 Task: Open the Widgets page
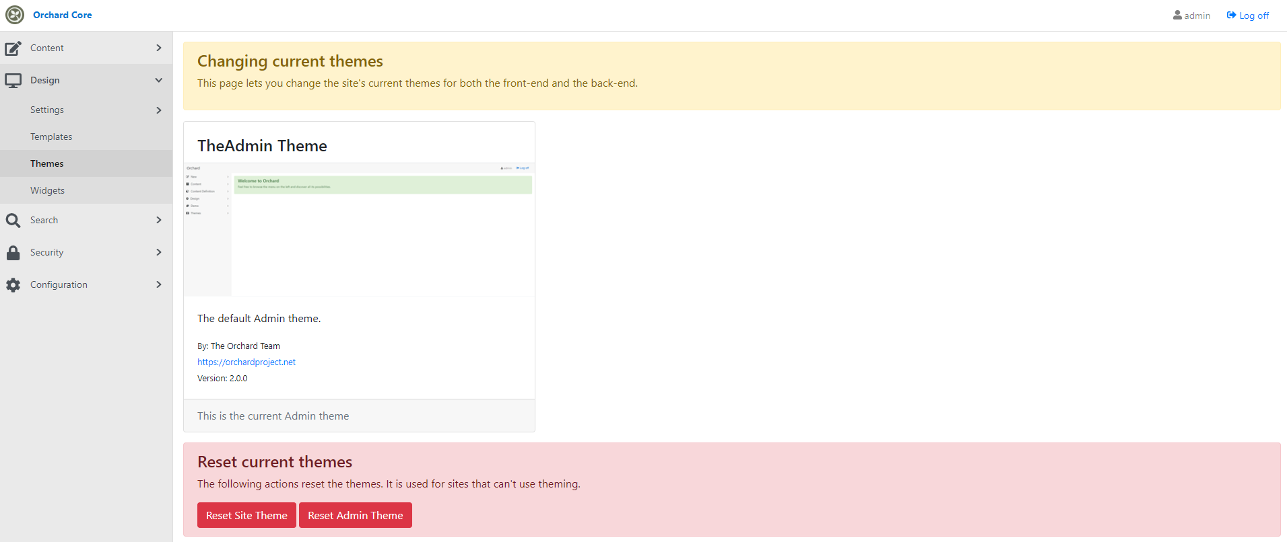pyautogui.click(x=86, y=190)
